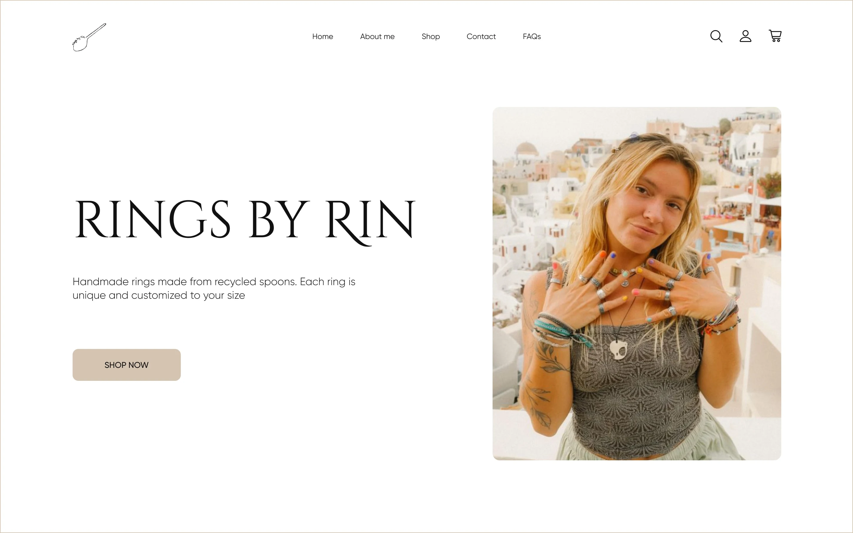Click the SHOP NOW button

127,365
